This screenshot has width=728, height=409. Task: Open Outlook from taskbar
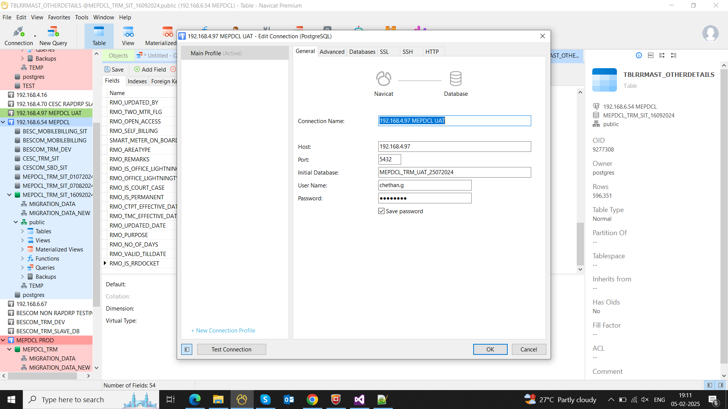(289, 400)
